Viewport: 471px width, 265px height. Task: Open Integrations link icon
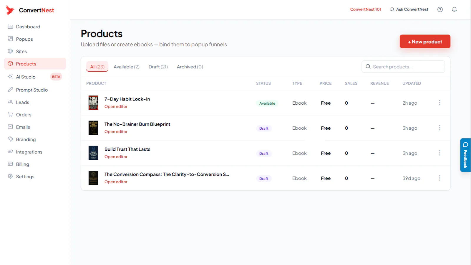tap(10, 152)
